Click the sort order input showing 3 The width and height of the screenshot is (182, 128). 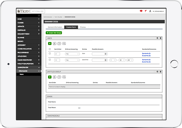(57, 60)
